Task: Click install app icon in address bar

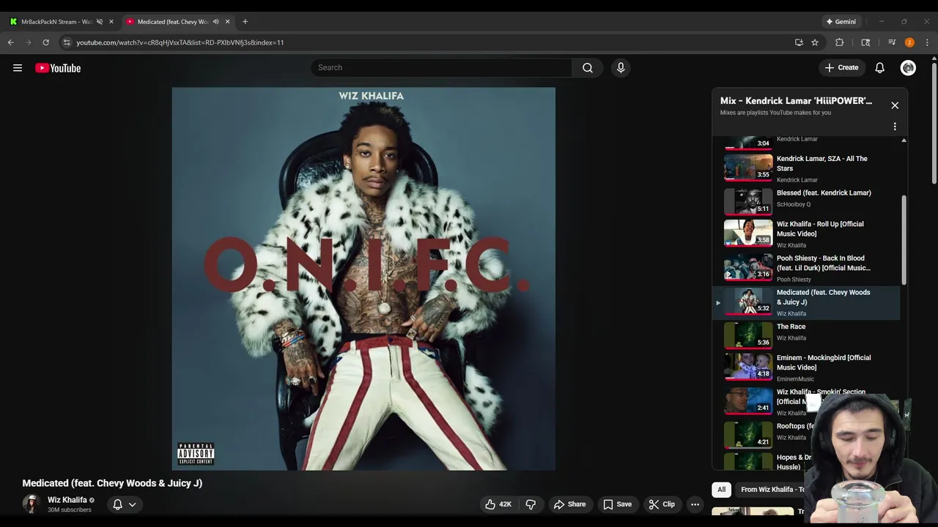Action: 799,42
